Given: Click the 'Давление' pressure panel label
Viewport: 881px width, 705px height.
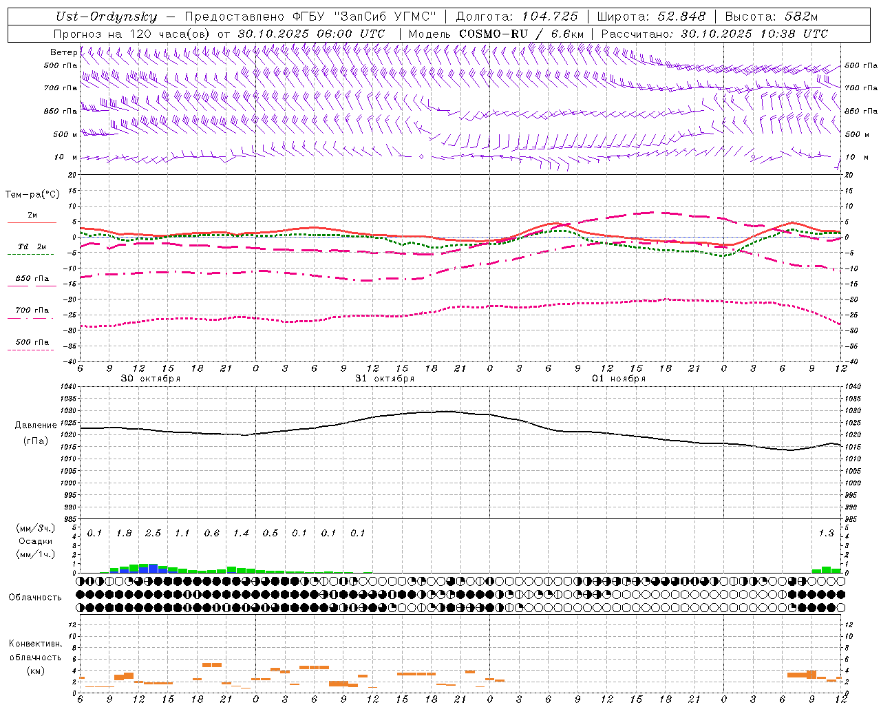Looking at the screenshot, I should pos(36,425).
